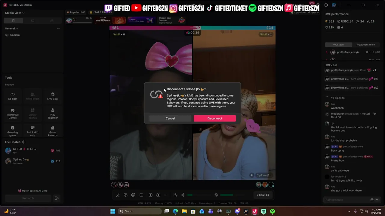This screenshot has height=216, width=385.
Task: Open the Game Rewards tool
Action: 53,131
